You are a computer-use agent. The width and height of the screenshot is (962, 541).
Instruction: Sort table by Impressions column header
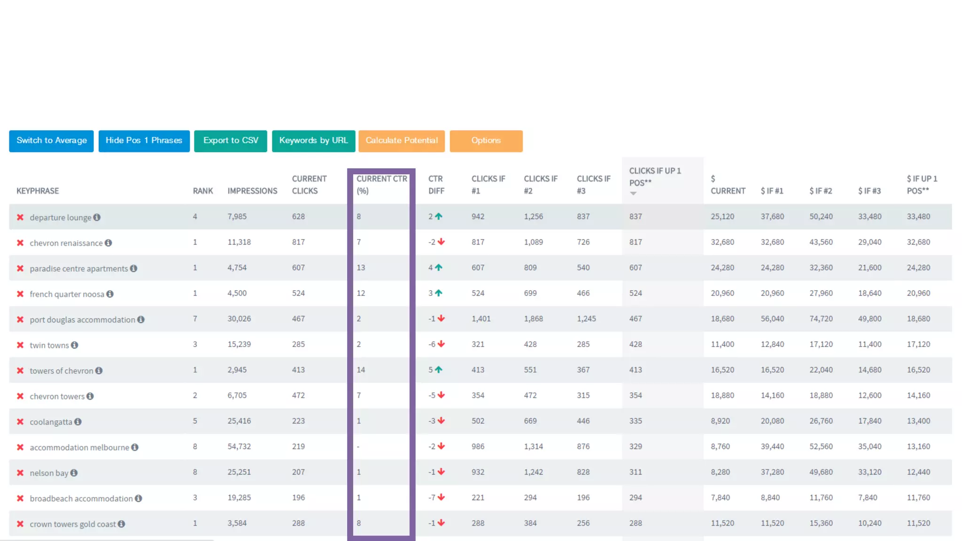click(252, 191)
